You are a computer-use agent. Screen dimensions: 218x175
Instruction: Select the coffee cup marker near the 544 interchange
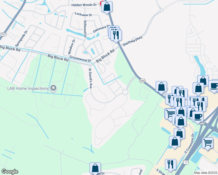coord(198,117)
